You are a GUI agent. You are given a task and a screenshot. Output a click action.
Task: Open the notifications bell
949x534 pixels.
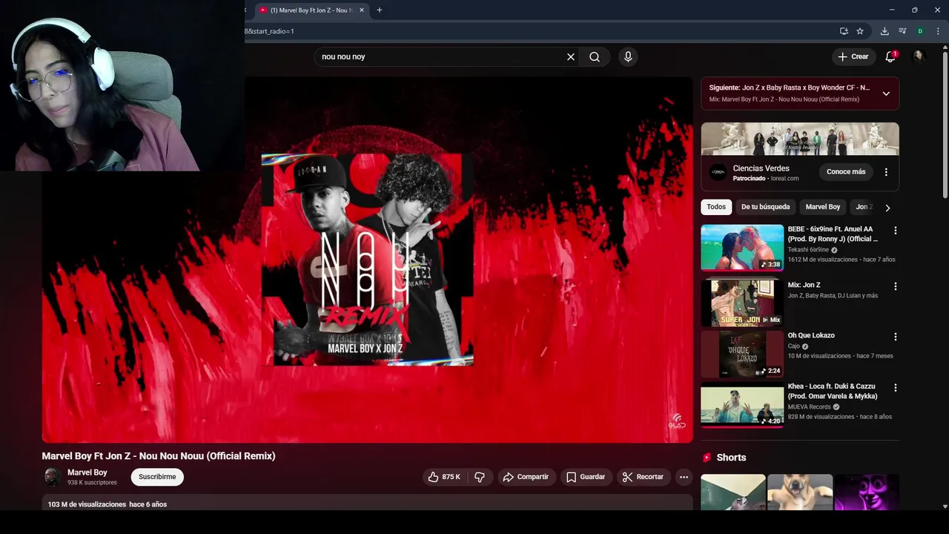(x=890, y=56)
